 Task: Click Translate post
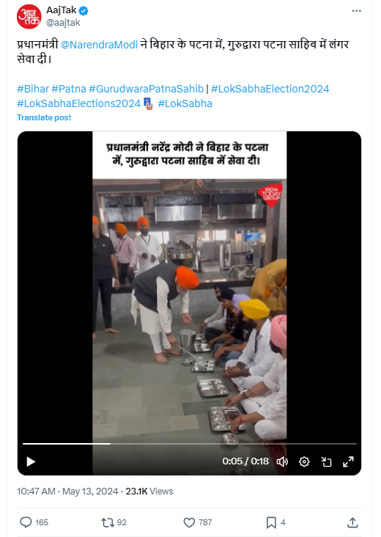tap(44, 117)
